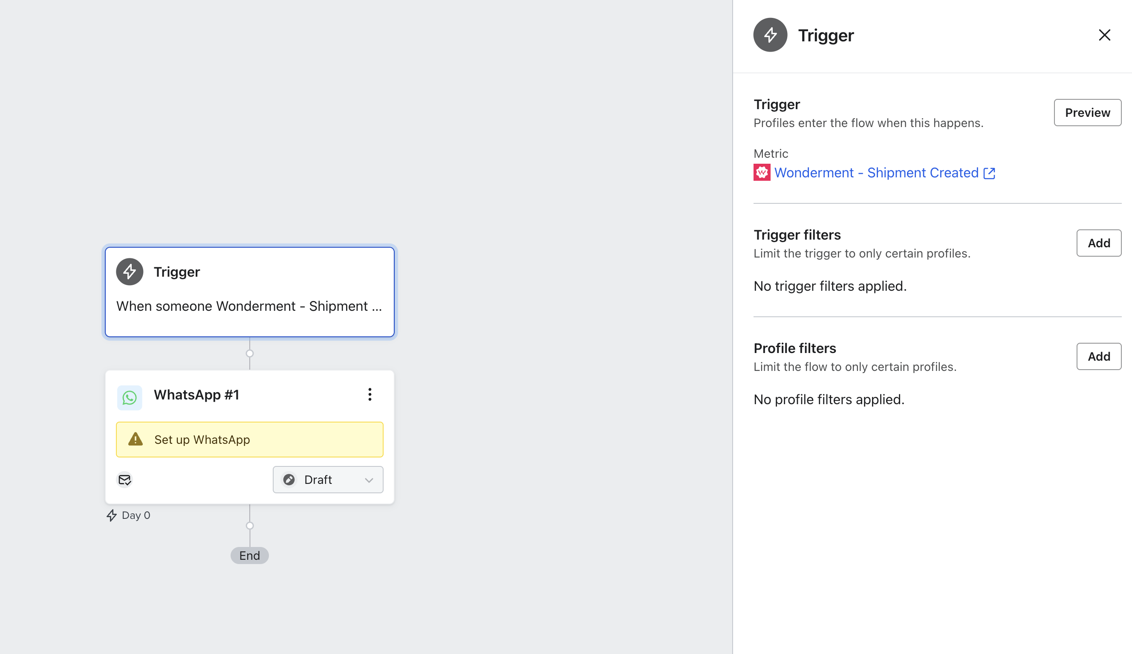Click the connector node below the Trigger card
Screen dimensions: 1132x654
click(x=250, y=353)
